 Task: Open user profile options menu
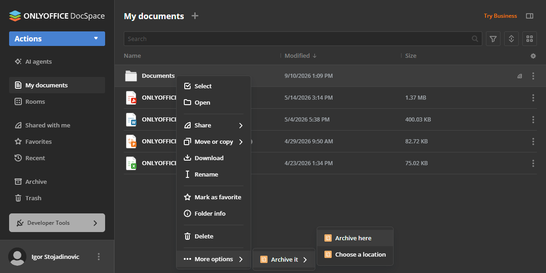(x=99, y=257)
